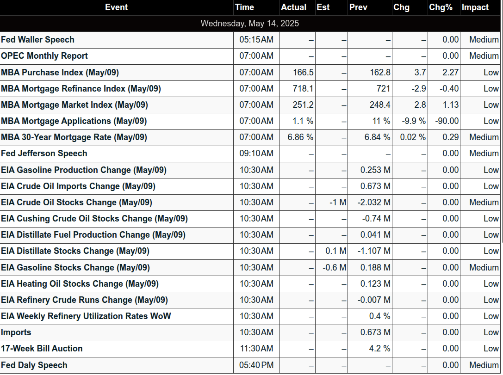This screenshot has width=503, height=375.
Task: Select EIA Refinery Crude Runs Change (May/09)
Action: point(84,300)
